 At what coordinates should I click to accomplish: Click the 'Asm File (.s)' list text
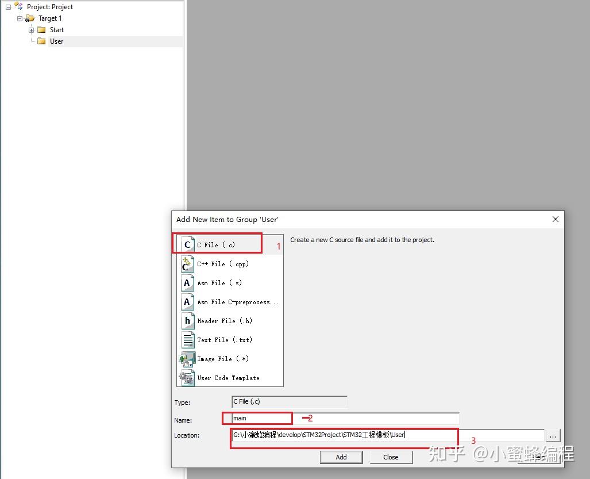point(219,283)
